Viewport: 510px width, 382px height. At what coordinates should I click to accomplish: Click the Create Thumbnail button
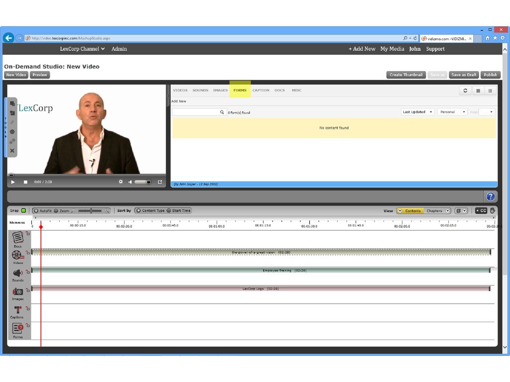pos(406,75)
